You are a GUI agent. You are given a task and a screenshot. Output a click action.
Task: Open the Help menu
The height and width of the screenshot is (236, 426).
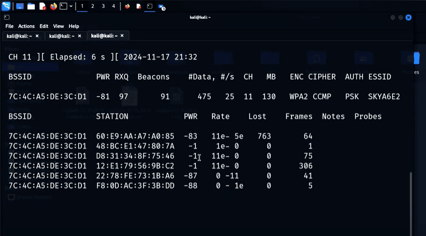pyautogui.click(x=74, y=26)
